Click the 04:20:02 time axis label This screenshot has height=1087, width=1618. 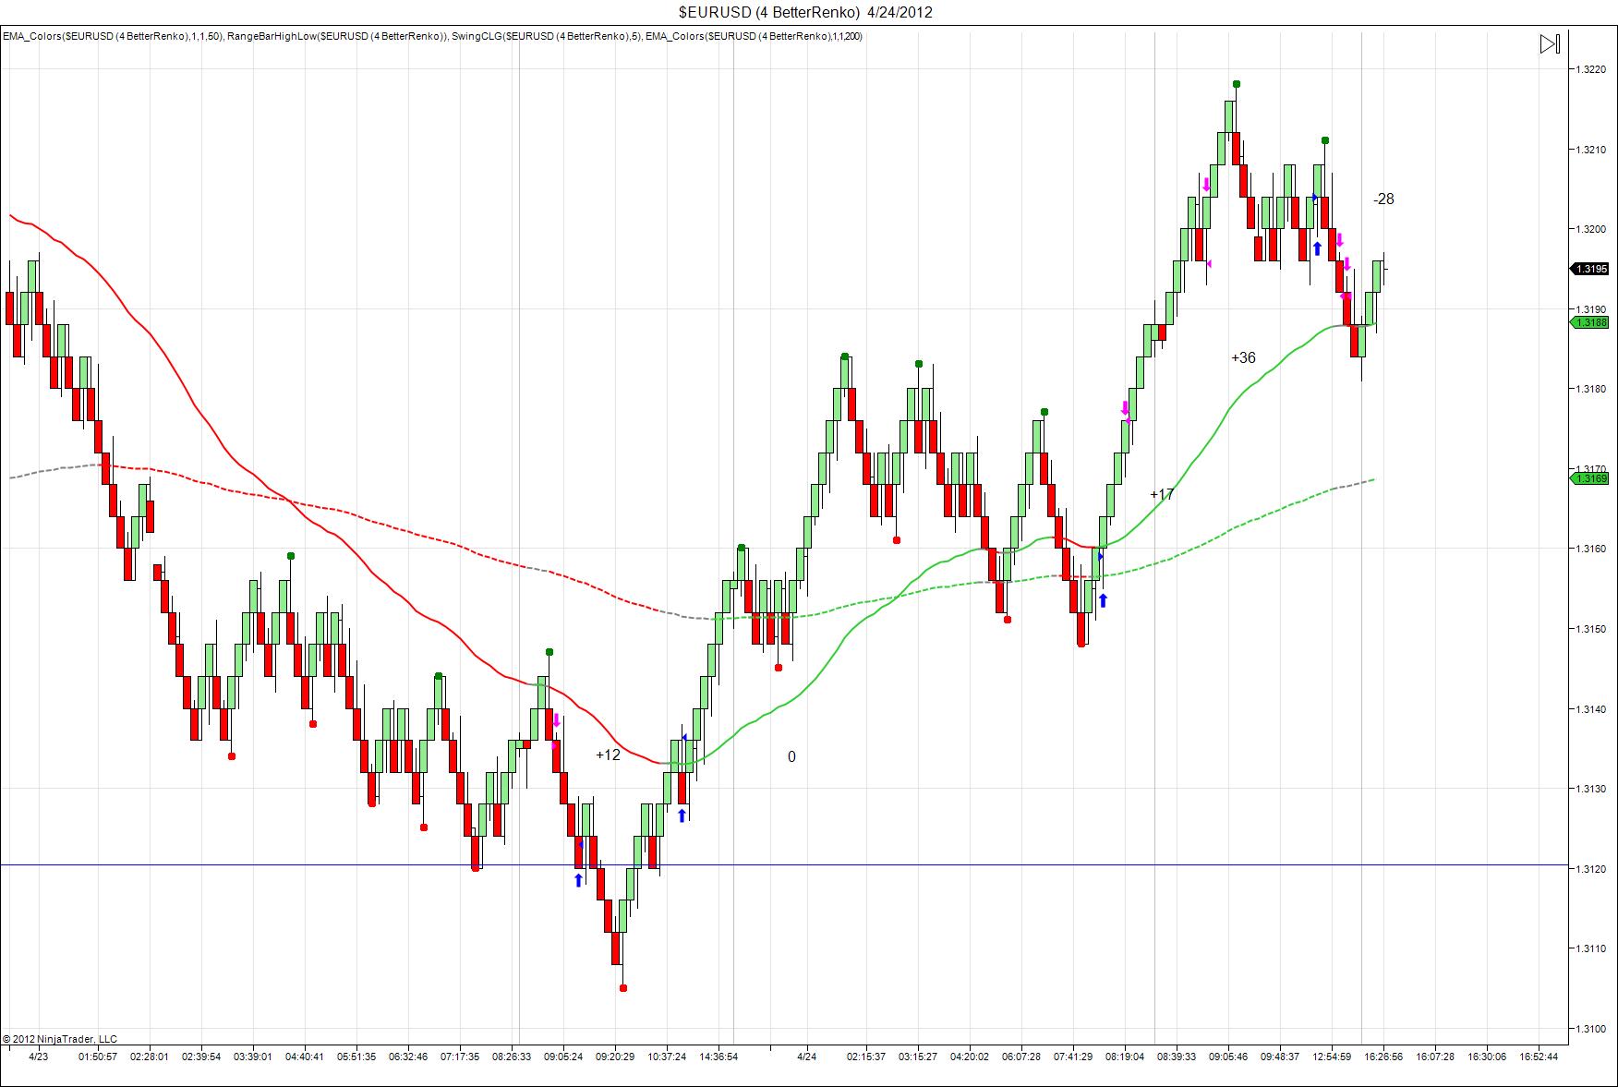[x=969, y=1057]
